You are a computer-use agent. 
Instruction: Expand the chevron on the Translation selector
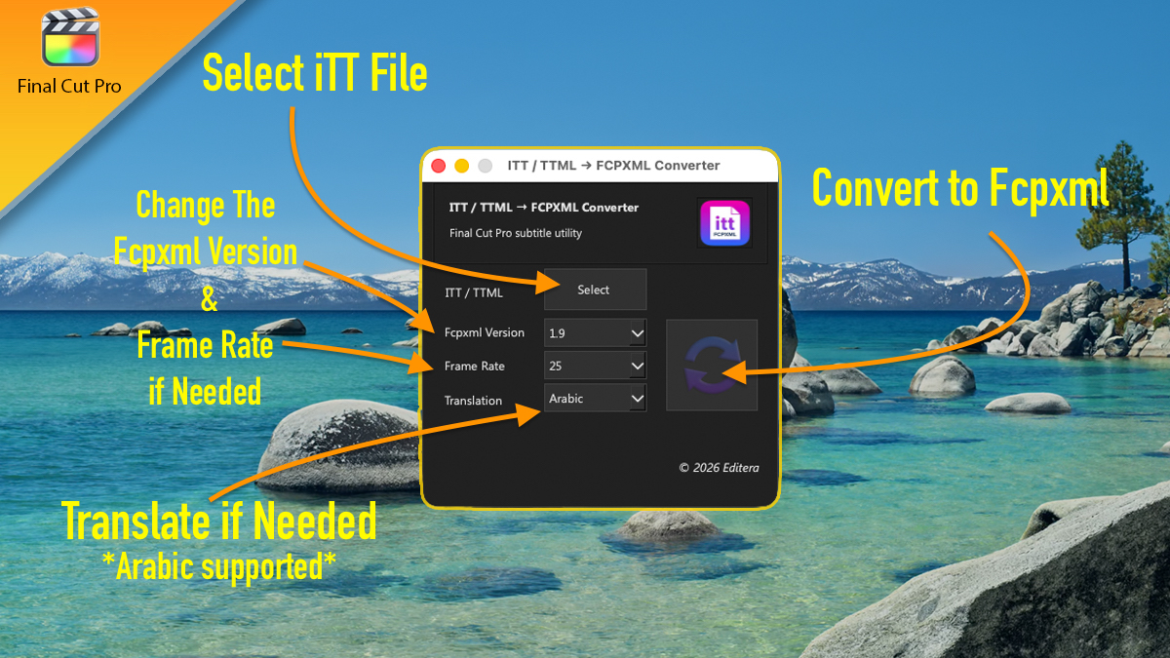point(639,398)
